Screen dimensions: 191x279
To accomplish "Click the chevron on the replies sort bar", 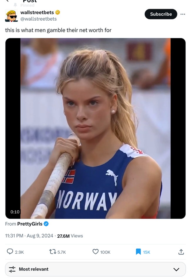I will pyautogui.click(x=176, y=269).
